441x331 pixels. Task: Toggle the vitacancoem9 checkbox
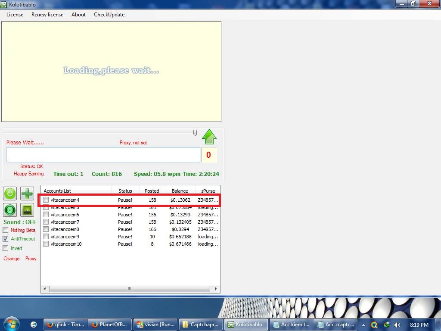coord(46,237)
